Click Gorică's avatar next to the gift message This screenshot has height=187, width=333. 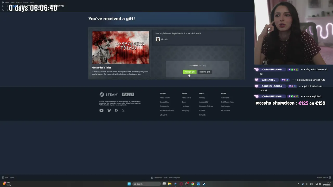click(158, 39)
